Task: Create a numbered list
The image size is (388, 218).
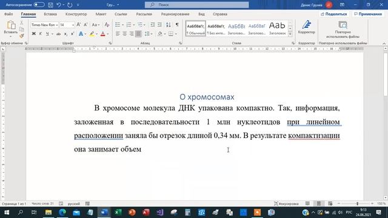Action: pyautogui.click(x=129, y=25)
